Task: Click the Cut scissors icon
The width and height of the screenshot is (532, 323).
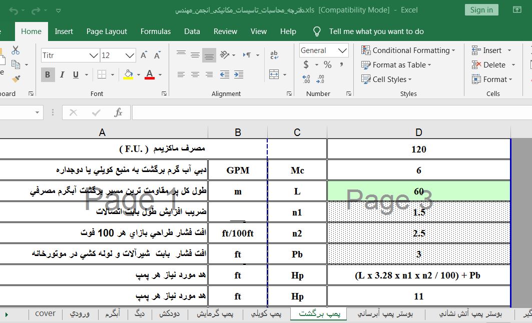Action: pyautogui.click(x=16, y=50)
